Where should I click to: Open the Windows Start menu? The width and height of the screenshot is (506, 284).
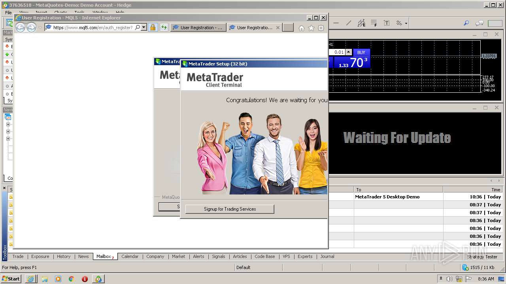pyautogui.click(x=11, y=278)
